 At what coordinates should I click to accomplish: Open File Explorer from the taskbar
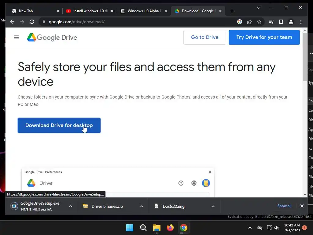point(157,228)
